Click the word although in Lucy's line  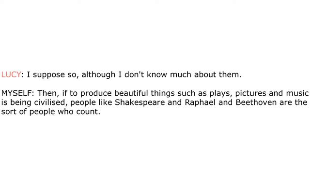point(98,75)
